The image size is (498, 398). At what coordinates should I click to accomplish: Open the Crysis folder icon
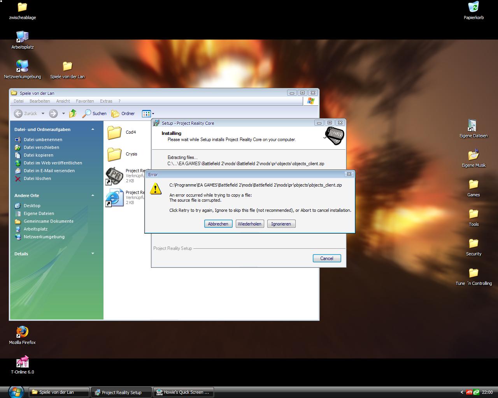[x=114, y=154]
